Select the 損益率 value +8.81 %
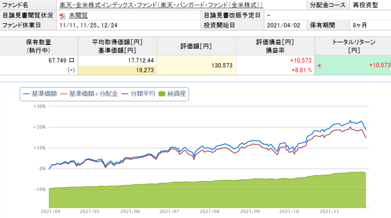This screenshot has width=391, height=218. [302, 70]
